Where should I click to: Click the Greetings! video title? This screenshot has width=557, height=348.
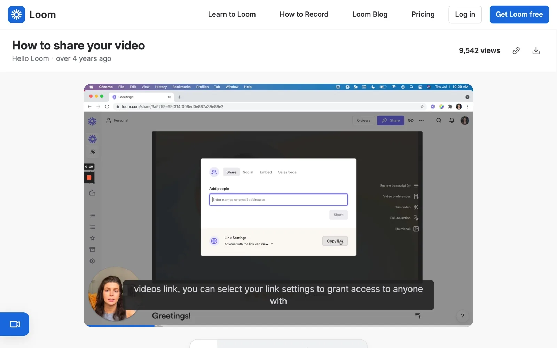(x=171, y=316)
